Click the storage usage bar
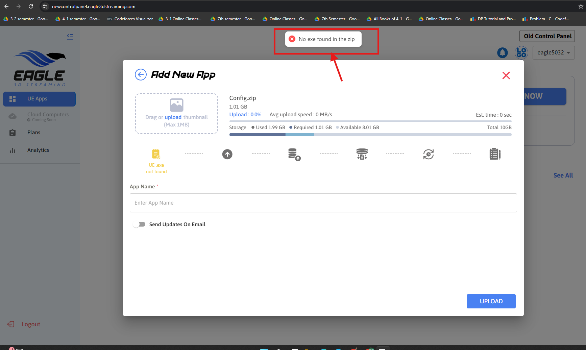This screenshot has height=350, width=586. tap(370, 135)
